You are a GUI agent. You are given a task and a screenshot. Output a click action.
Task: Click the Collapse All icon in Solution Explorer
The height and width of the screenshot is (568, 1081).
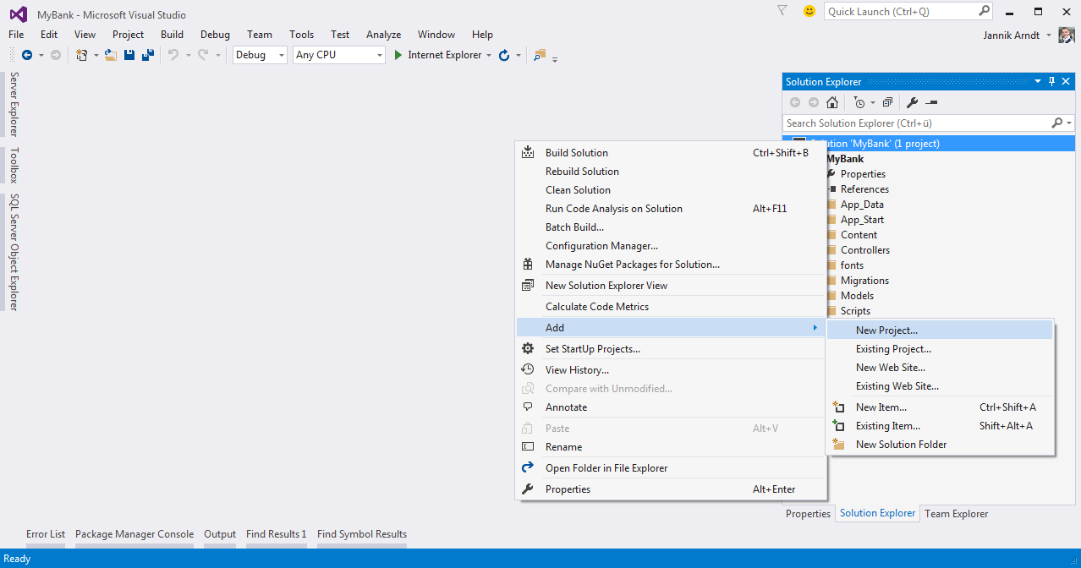(x=887, y=102)
